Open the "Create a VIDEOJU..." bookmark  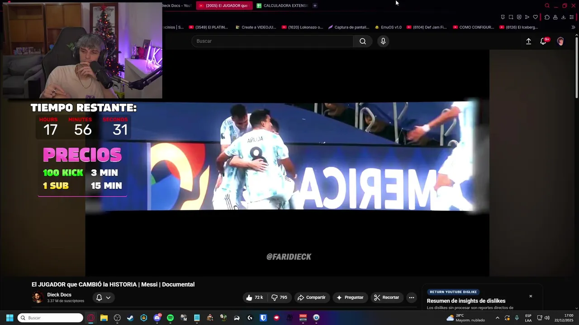pos(255,27)
